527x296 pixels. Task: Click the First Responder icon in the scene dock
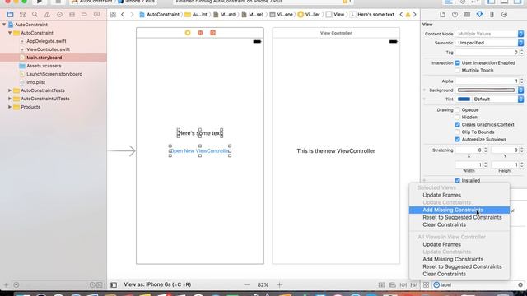[200, 33]
